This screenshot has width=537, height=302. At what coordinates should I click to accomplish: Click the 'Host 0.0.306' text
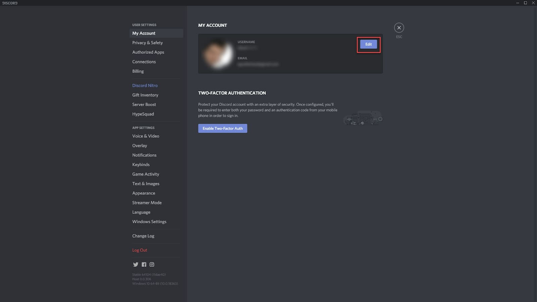point(142,279)
